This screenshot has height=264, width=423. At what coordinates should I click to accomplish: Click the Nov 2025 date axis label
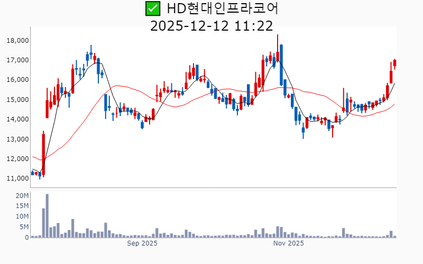288,243
